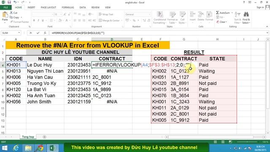The height and width of the screenshot is (152, 270).
Task: Cancel the formula entry with X
Action: [31, 33]
